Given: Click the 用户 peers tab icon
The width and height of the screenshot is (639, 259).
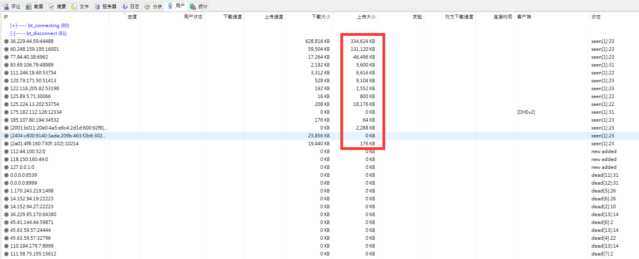Looking at the screenshot, I should (170, 6).
